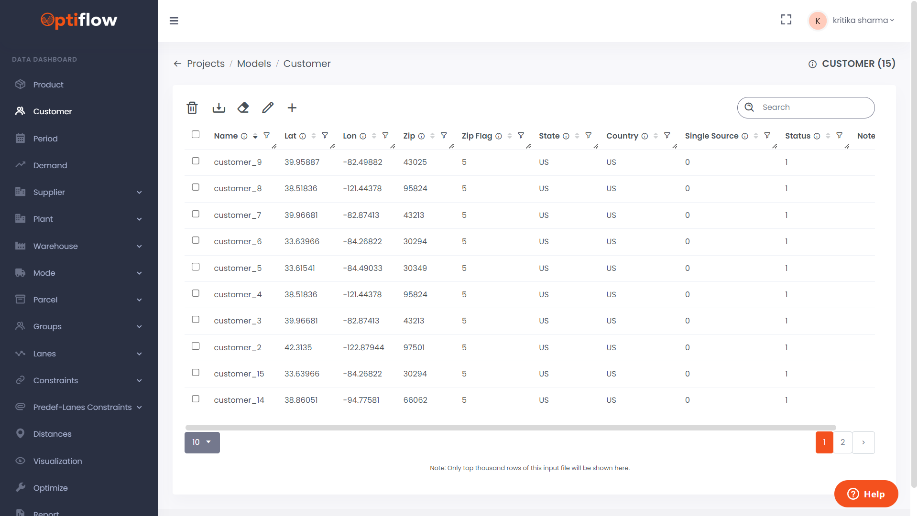Click inside the Search input field
The image size is (918, 516).
[813, 107]
